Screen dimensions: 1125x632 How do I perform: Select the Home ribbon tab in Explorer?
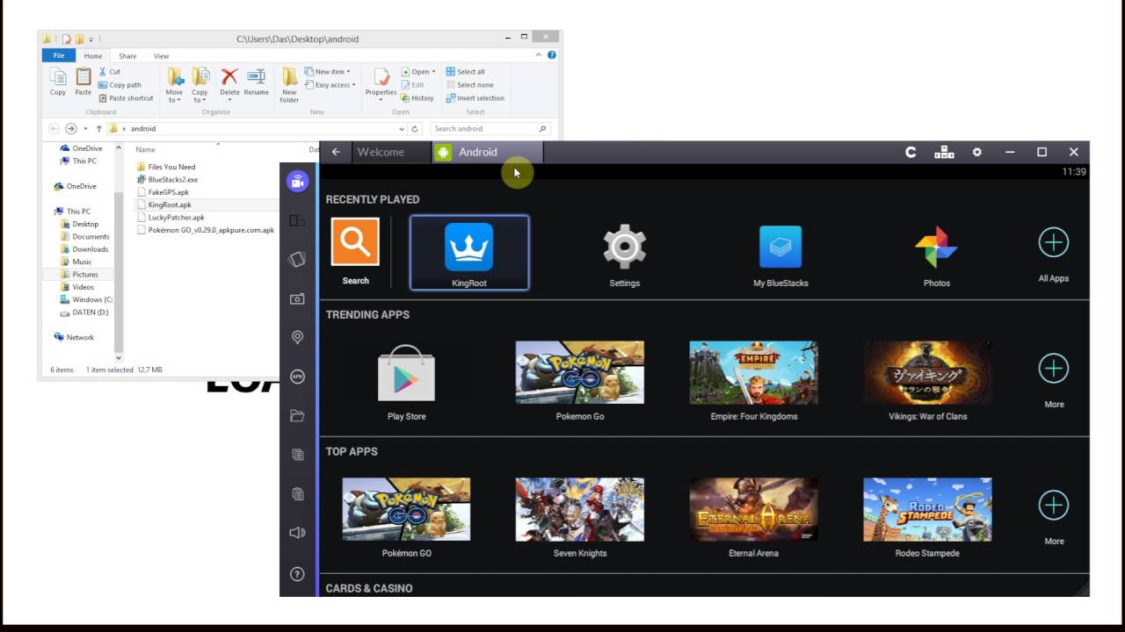(93, 55)
